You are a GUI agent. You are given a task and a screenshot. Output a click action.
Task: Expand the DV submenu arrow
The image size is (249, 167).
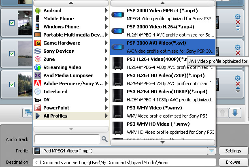[106, 100]
